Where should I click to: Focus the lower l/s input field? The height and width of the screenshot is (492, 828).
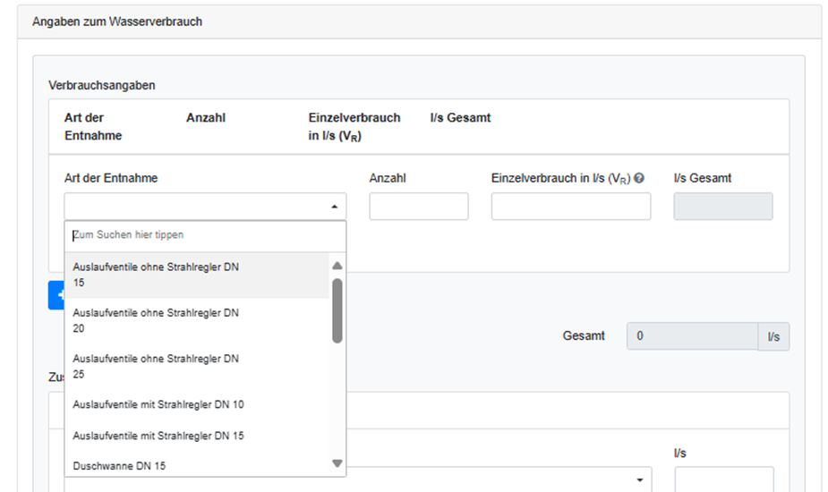pos(723,479)
